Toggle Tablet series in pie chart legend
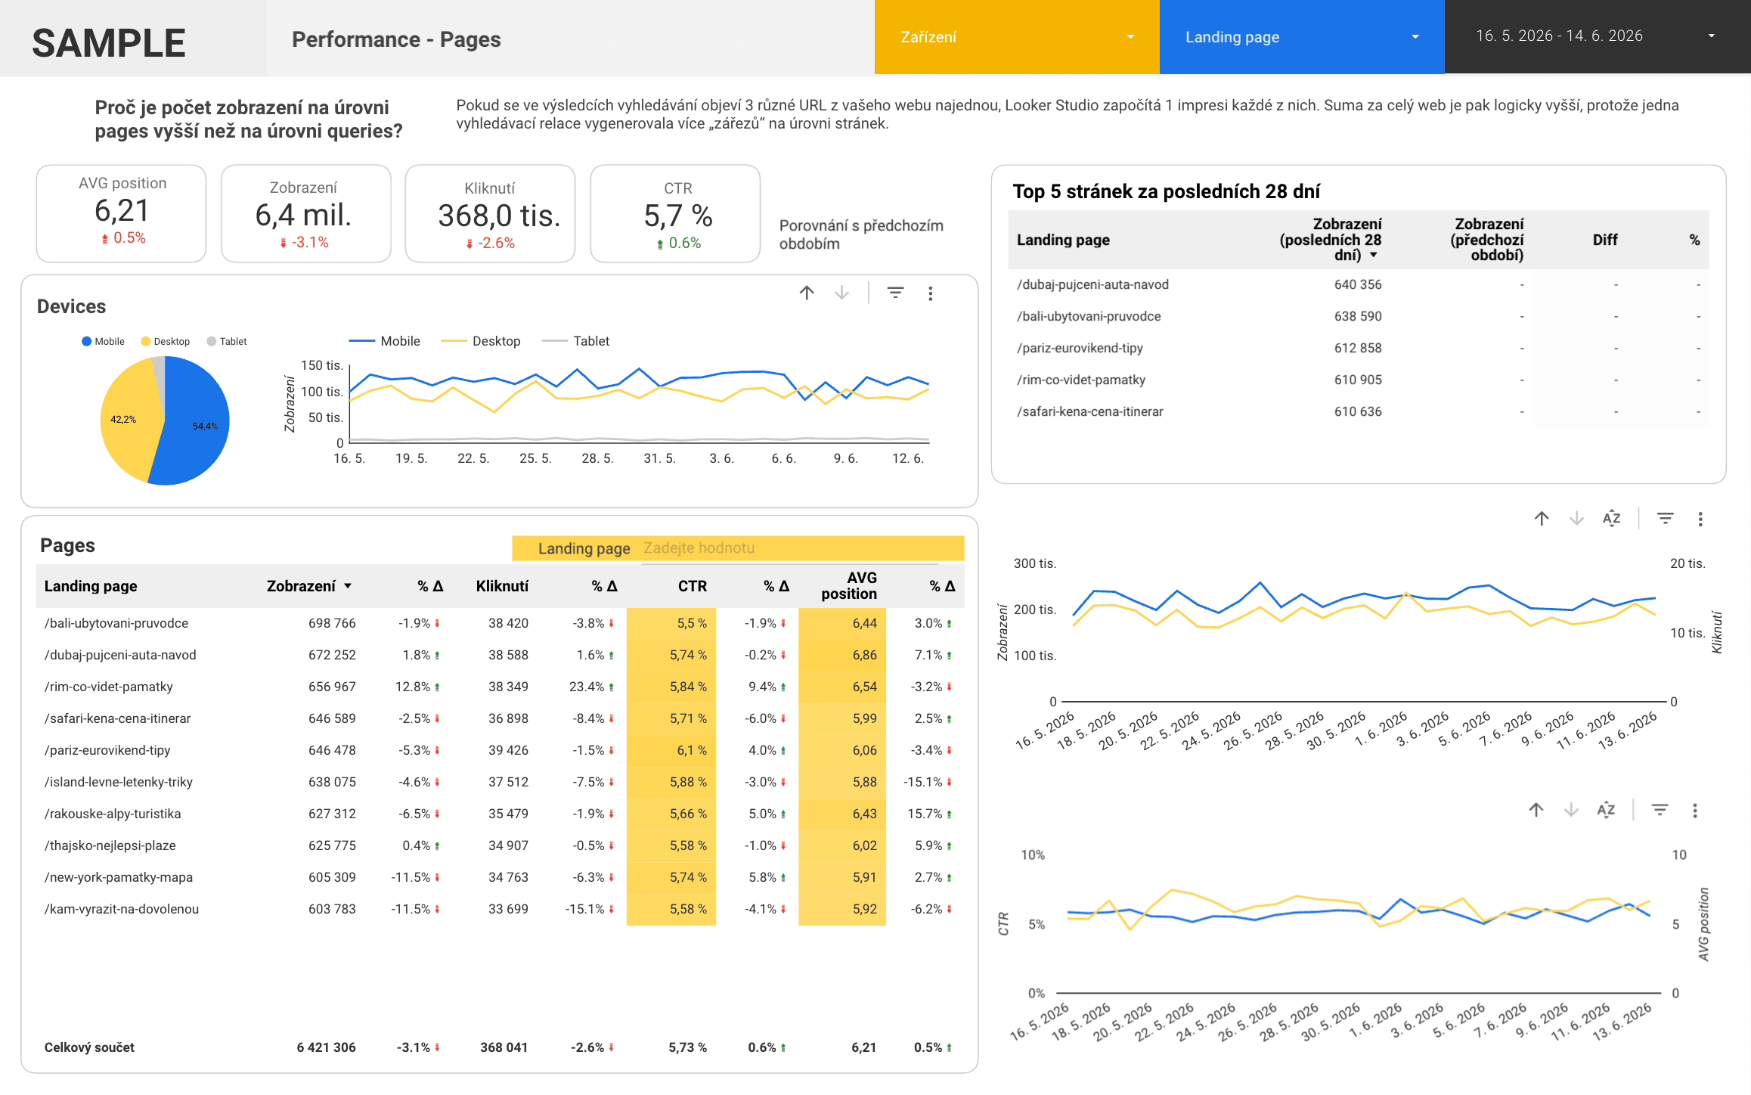 227,342
